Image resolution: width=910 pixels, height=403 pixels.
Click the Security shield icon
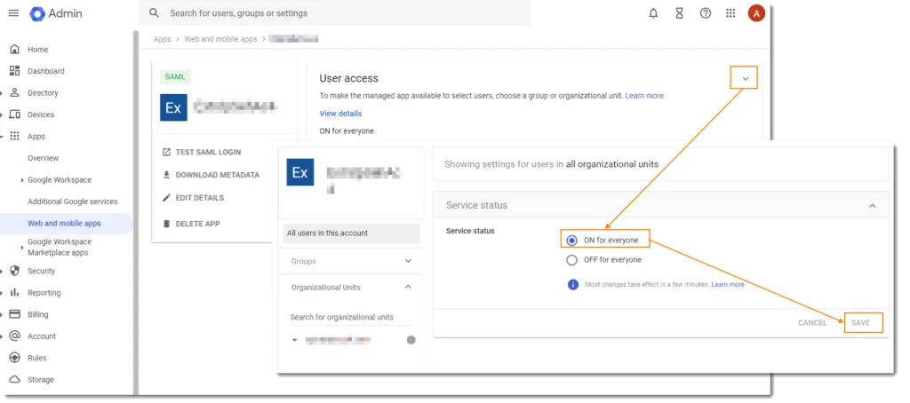coord(15,271)
